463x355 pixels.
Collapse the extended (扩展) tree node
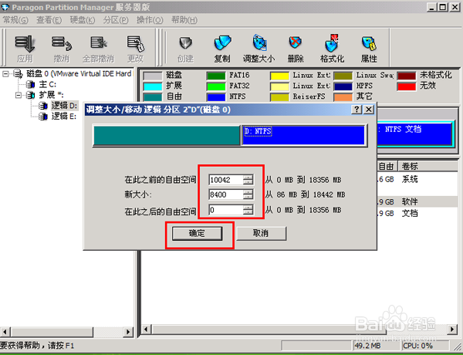[x=19, y=95]
